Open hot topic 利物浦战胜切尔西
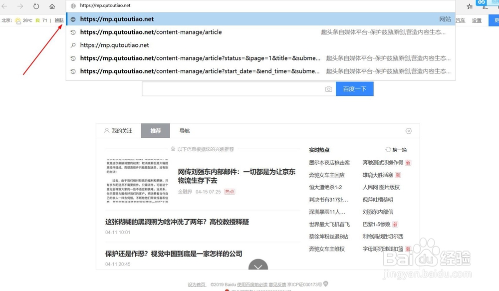 click(x=383, y=237)
